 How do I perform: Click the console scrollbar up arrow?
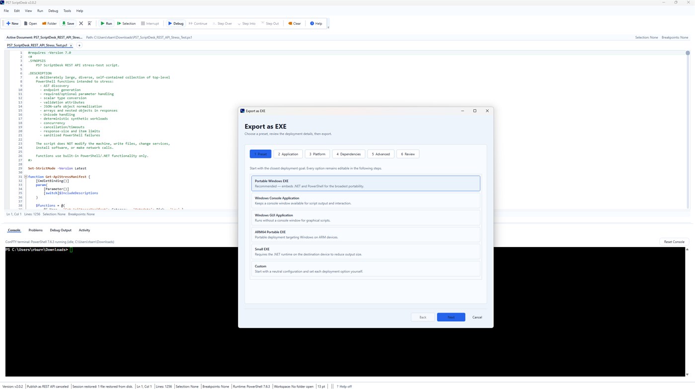(x=687, y=250)
